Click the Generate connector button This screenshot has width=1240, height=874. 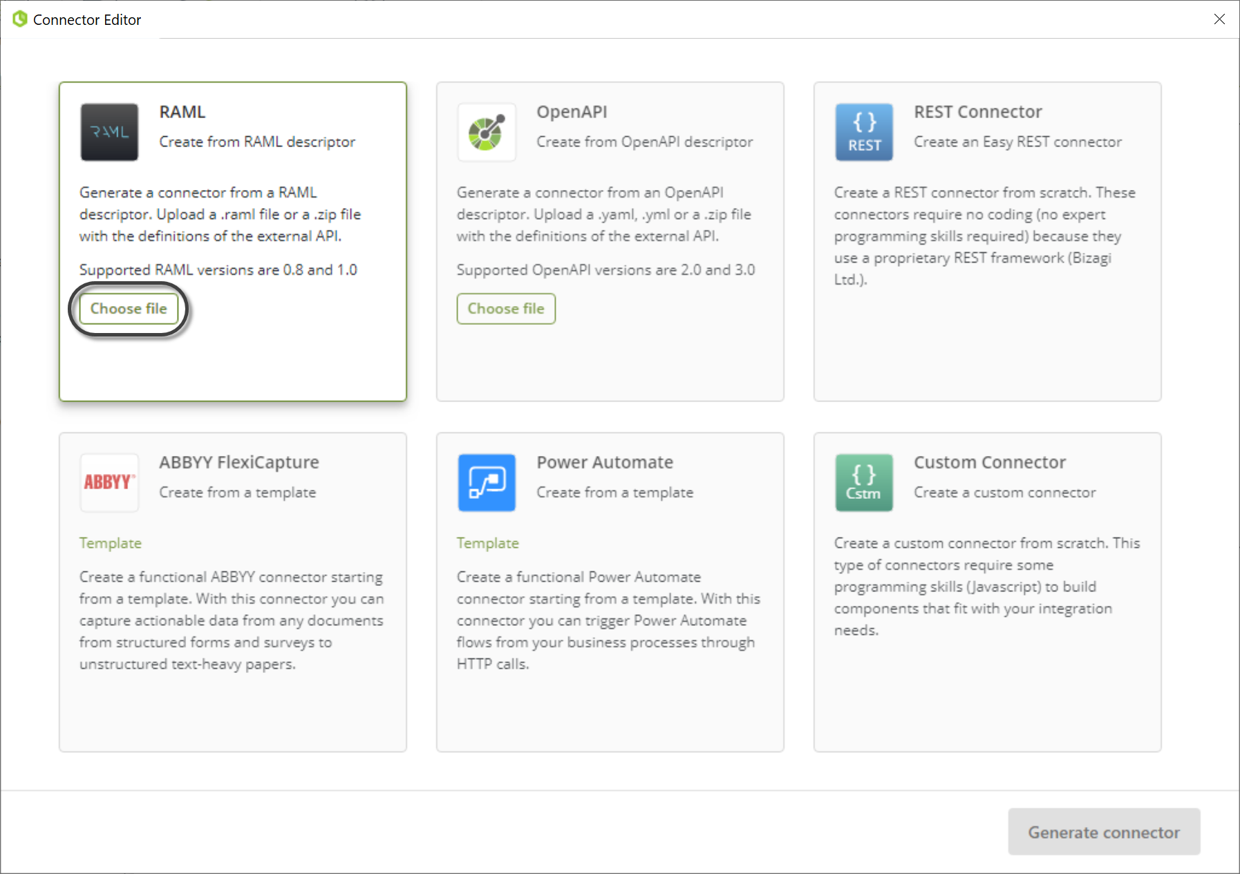click(1104, 832)
